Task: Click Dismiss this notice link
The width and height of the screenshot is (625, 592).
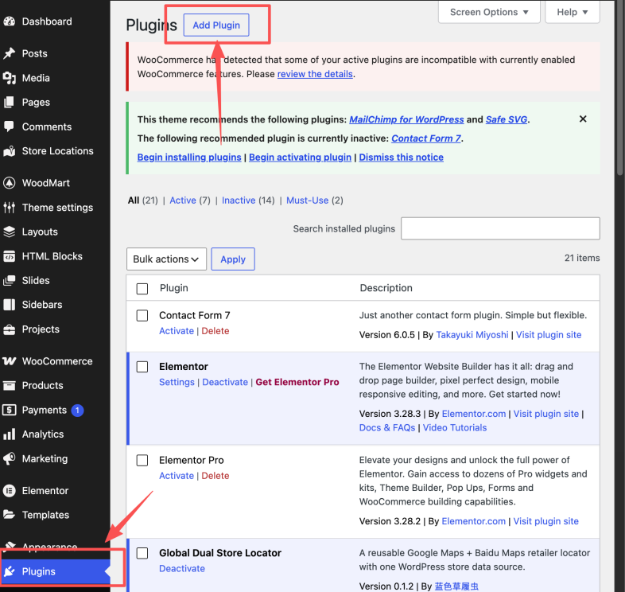Action: tap(402, 158)
